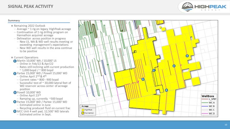Screen dimensions: 230x129
Task: Click "Current rates ~ 800 - 900 bopd"
Action: (x=39, y=80)
